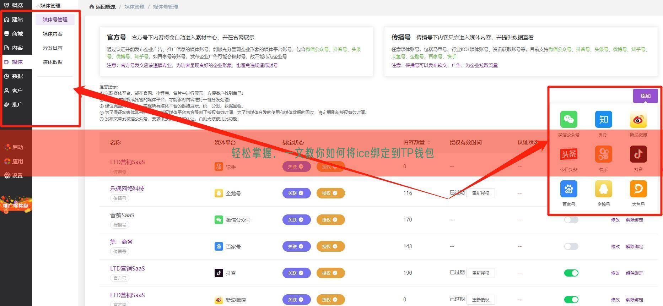Toggle switch on 第一商务 百家号 row
Viewport: 663px width, 306px height.
tap(571, 246)
